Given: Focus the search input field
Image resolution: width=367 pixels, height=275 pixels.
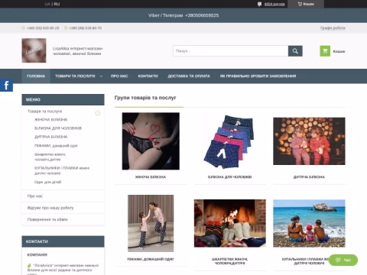Looking at the screenshot, I should point(231,51).
